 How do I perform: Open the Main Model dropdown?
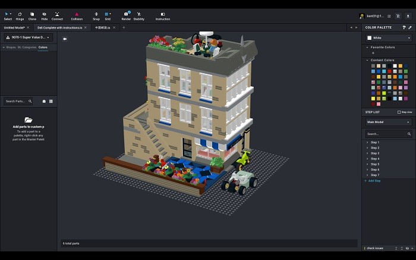coord(388,122)
